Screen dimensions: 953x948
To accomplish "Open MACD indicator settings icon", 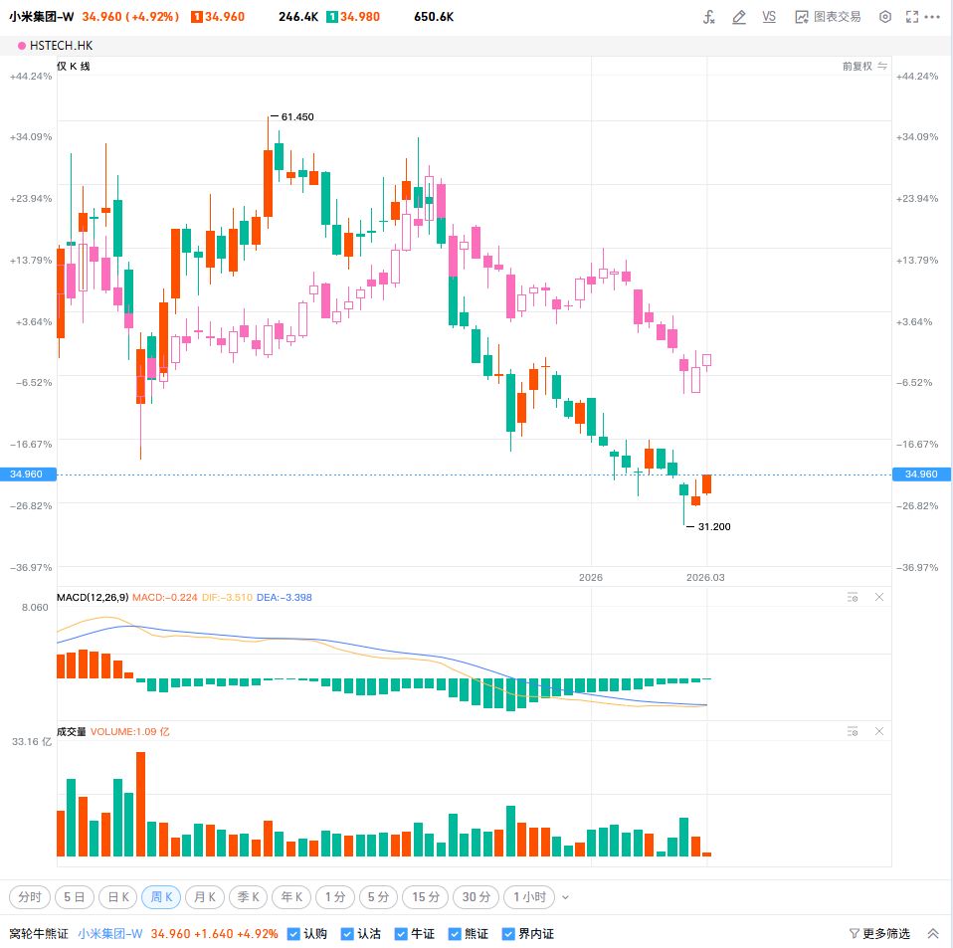I will (x=853, y=598).
